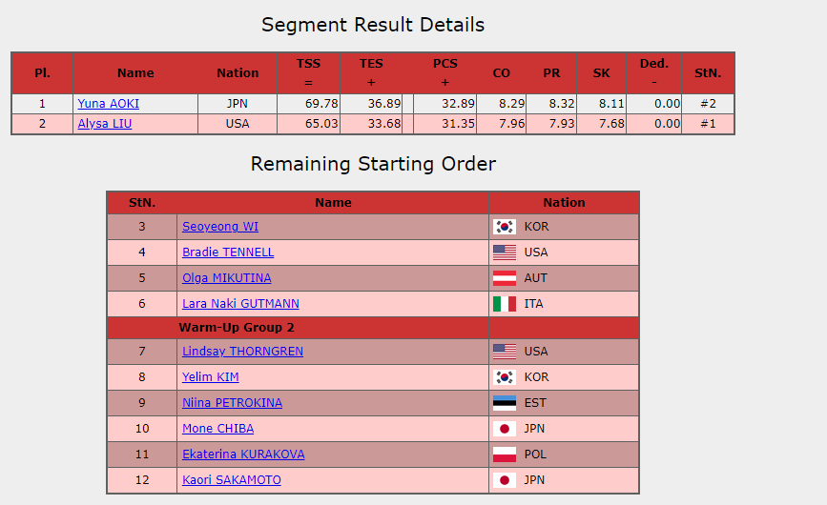The height and width of the screenshot is (505, 827).
Task: Click the Estonia flag beside Niina PETROKINA
Action: pyautogui.click(x=505, y=403)
